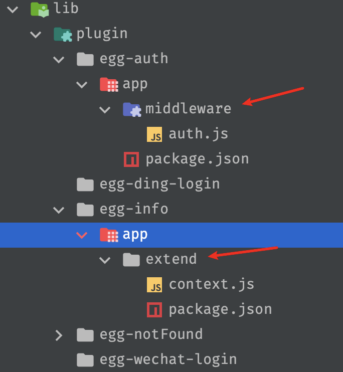Click the plugin folder icon

click(x=63, y=34)
